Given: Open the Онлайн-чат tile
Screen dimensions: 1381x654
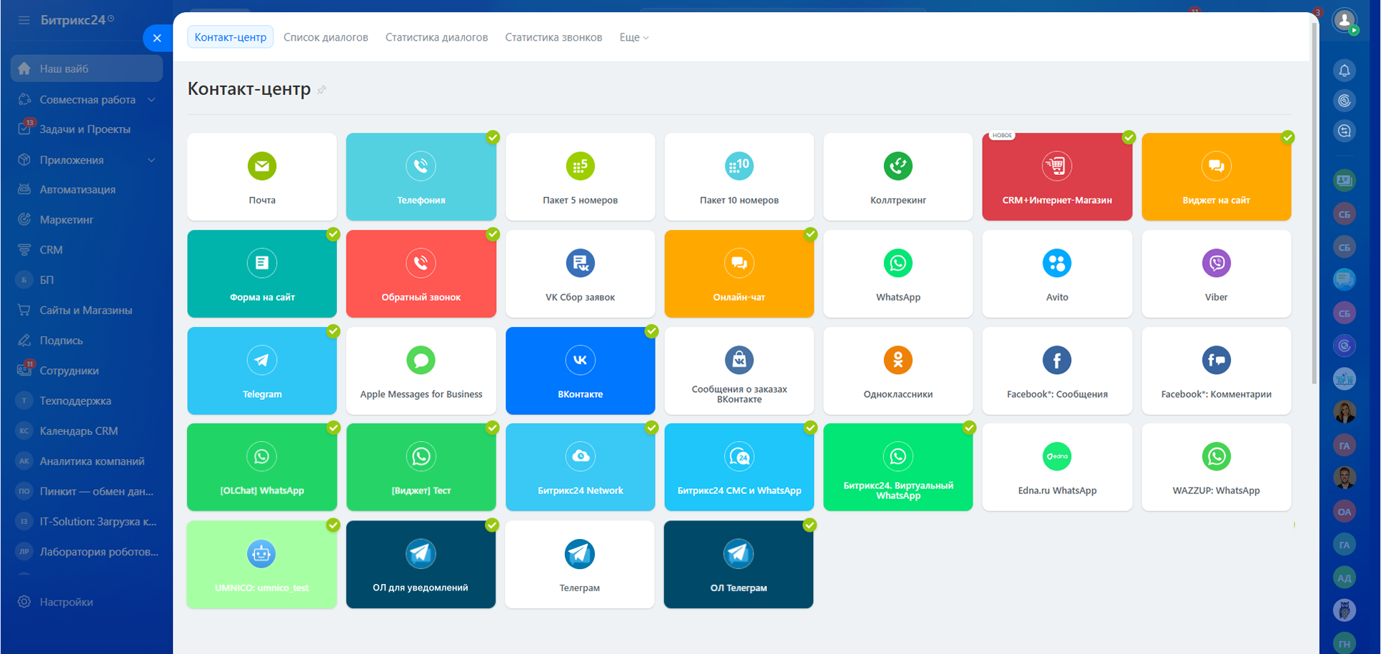Looking at the screenshot, I should point(739,273).
